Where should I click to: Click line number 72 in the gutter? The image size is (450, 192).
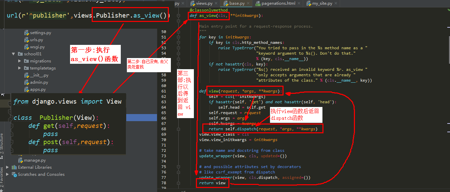[x=164, y=150]
